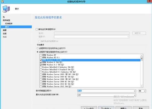Viewport: 152px width, 109px height.
Task: Click the 浏览 button
Action: tap(139, 33)
